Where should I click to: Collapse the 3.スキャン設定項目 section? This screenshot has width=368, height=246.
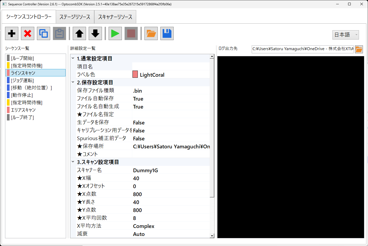(x=73, y=162)
